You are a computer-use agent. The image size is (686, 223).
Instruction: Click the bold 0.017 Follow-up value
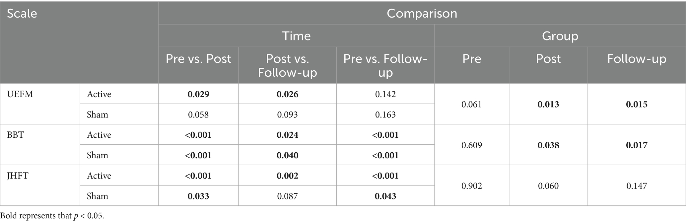[x=637, y=145]
